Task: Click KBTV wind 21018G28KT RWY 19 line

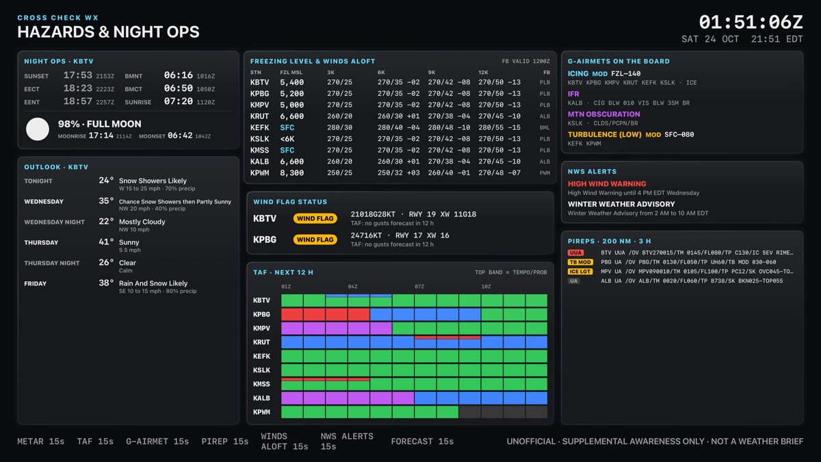Action: 413,214
